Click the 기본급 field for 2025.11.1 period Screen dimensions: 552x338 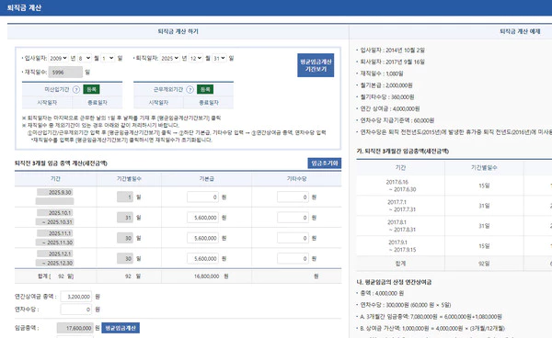[202, 238]
